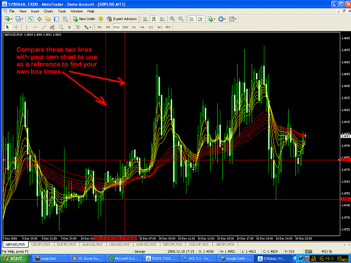Switch to the AUDUSD,M15 chart tab
Viewport: 351px width, 263px height.
click(x=93, y=244)
